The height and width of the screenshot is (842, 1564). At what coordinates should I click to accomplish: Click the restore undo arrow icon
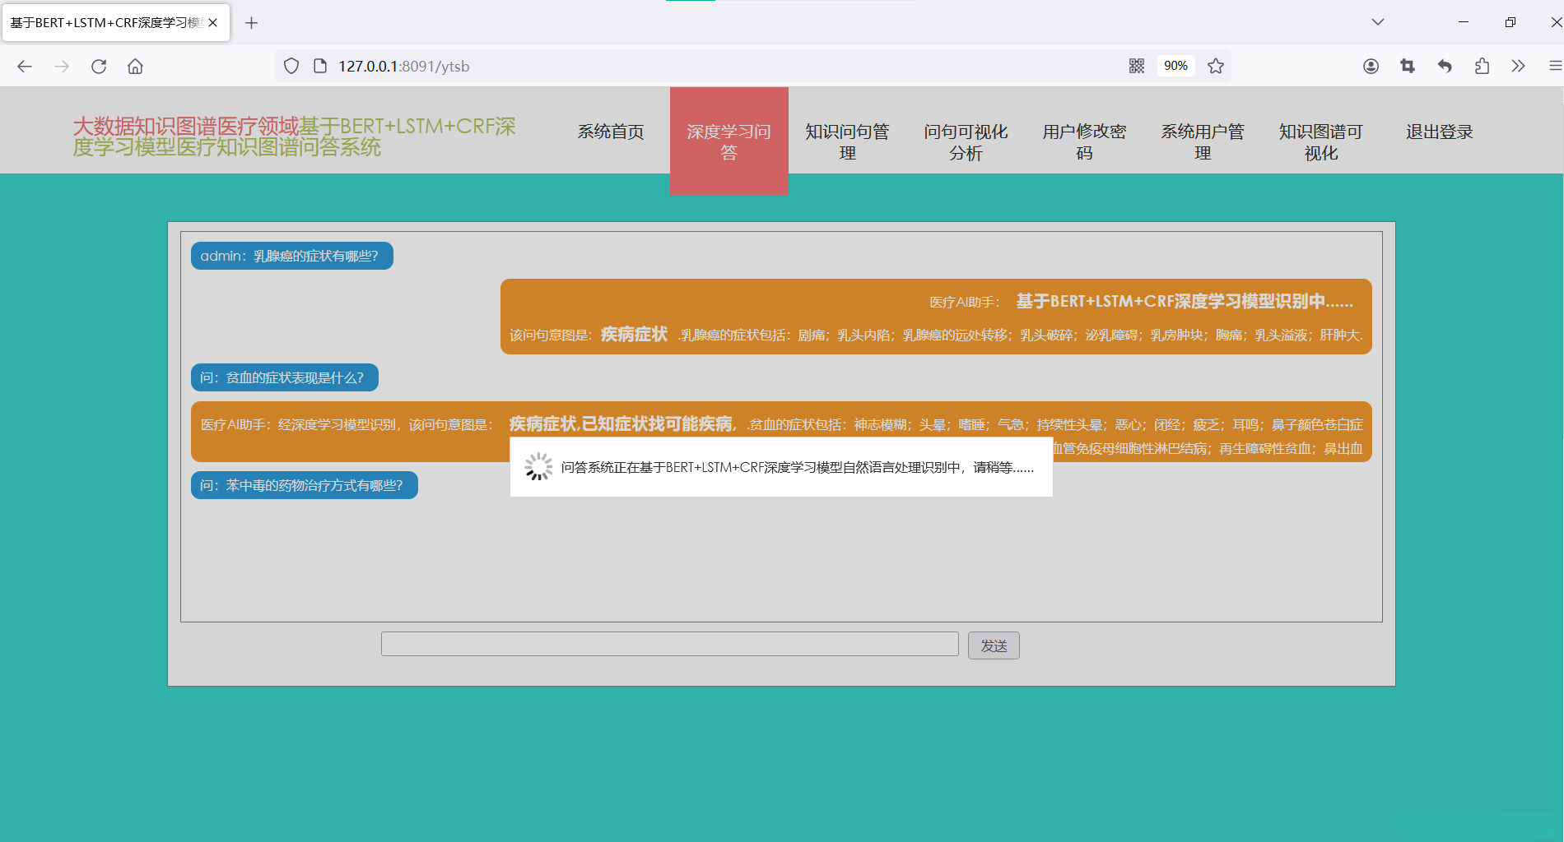1445,66
